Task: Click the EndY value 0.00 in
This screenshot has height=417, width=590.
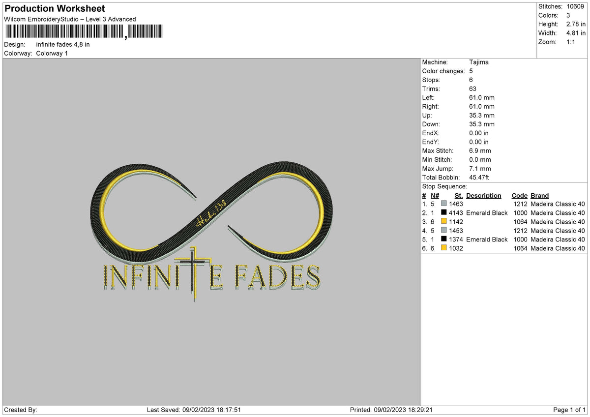Action: point(479,142)
